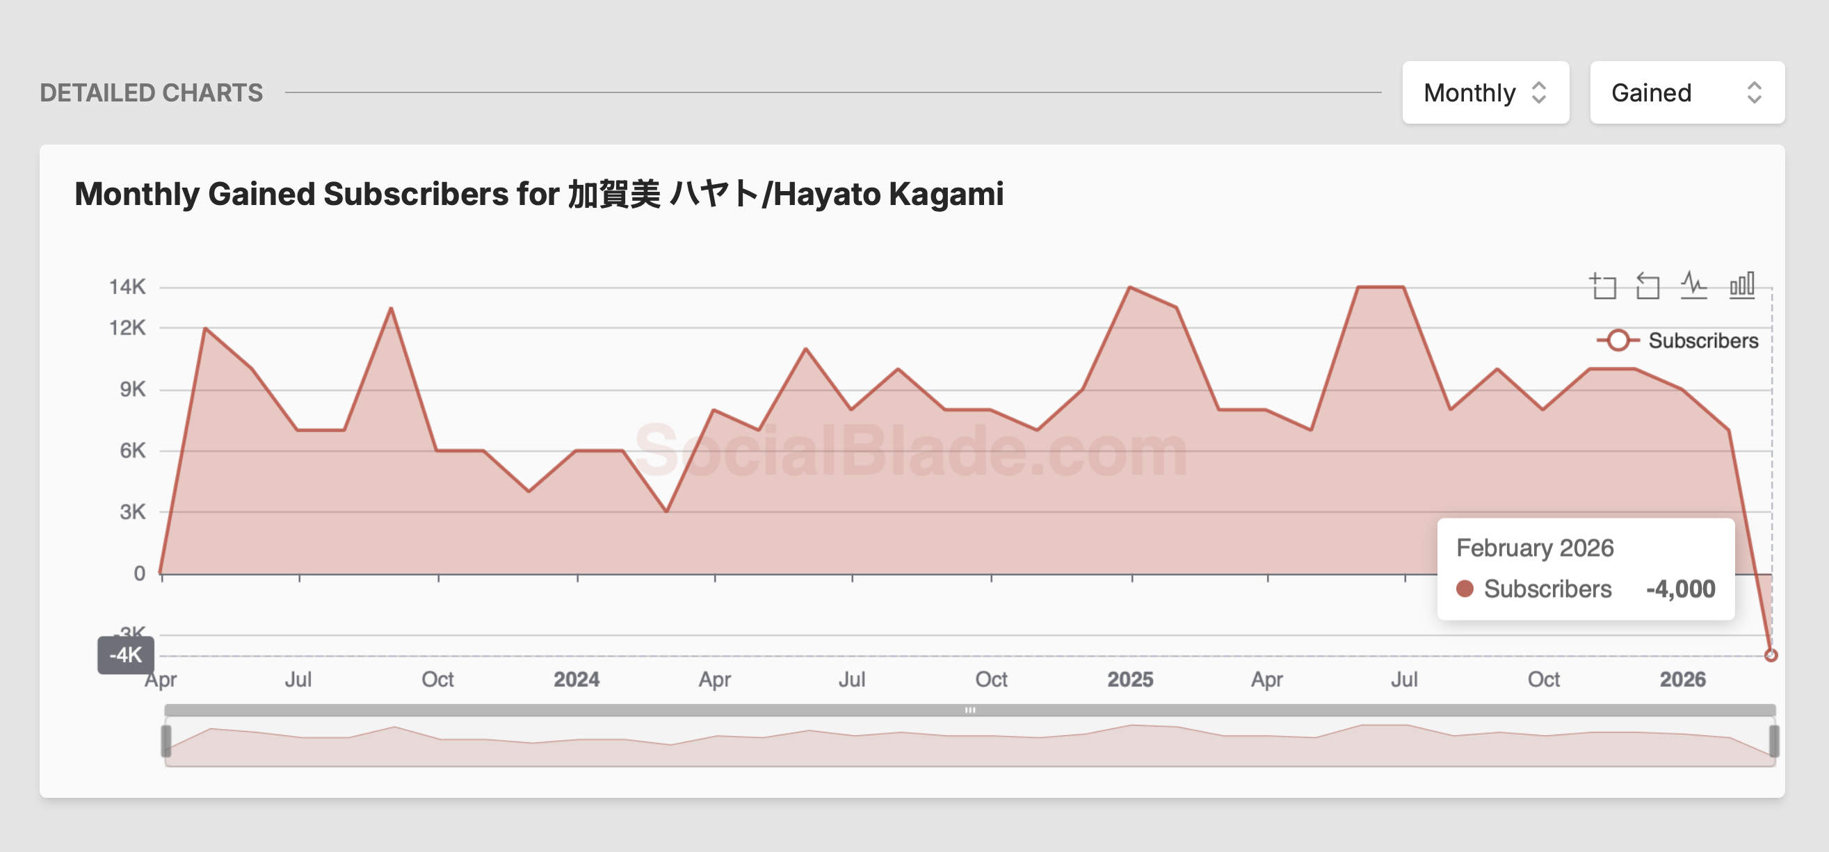Click the February 2026 data point marker
Image resolution: width=1829 pixels, height=852 pixels.
[x=1771, y=655]
